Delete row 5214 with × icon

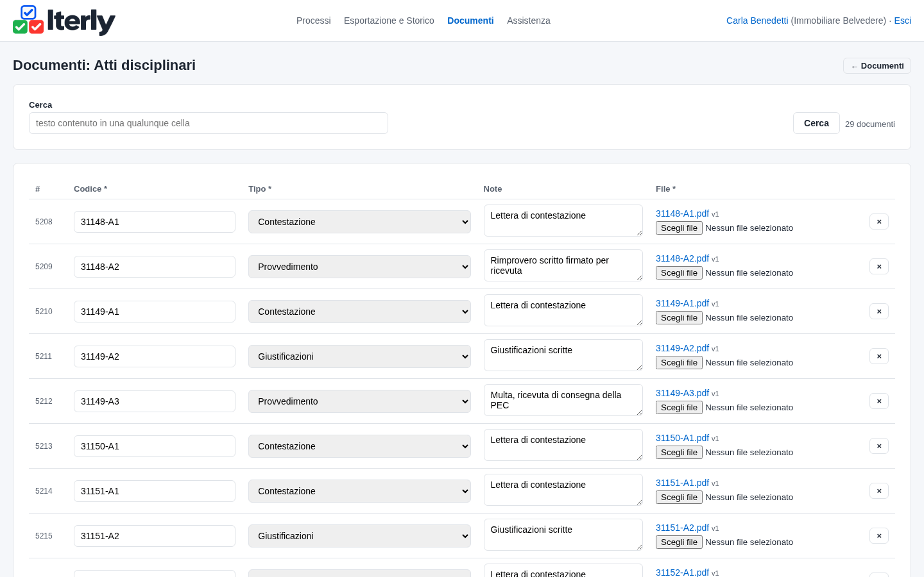pos(879,491)
